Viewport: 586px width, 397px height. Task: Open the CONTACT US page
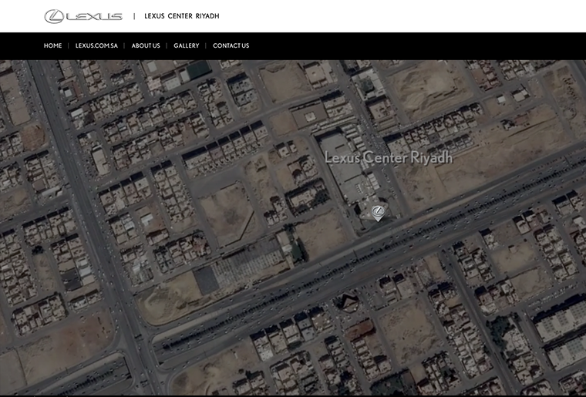(231, 45)
